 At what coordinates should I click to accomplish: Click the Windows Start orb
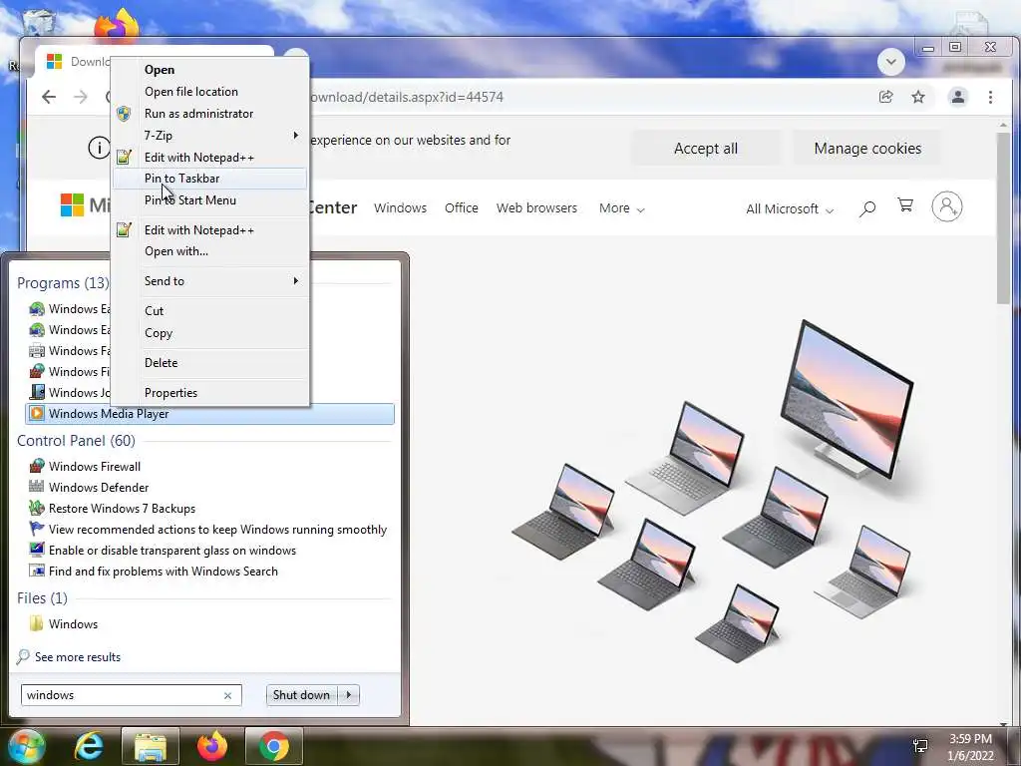[26, 747]
